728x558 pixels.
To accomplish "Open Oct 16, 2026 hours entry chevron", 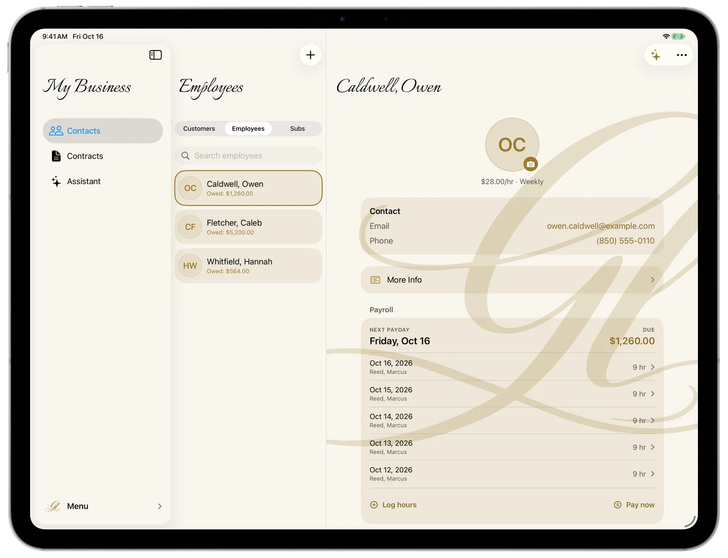I will pos(652,367).
